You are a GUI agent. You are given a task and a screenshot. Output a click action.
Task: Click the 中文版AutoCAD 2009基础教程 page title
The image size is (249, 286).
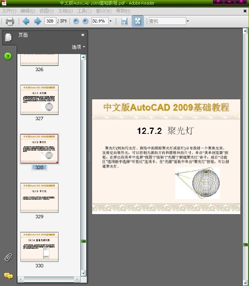[166, 107]
